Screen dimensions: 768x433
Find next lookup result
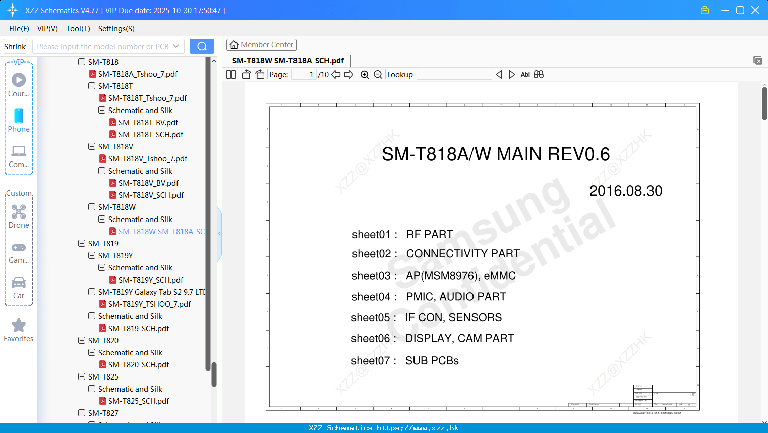pyautogui.click(x=512, y=75)
